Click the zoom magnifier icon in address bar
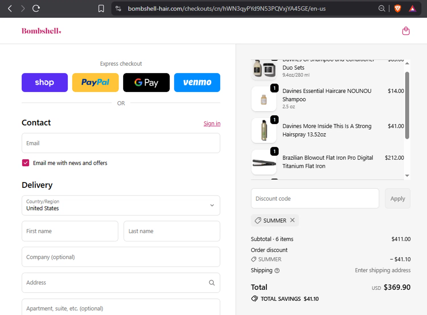This screenshot has width=427, height=315. coord(382,9)
